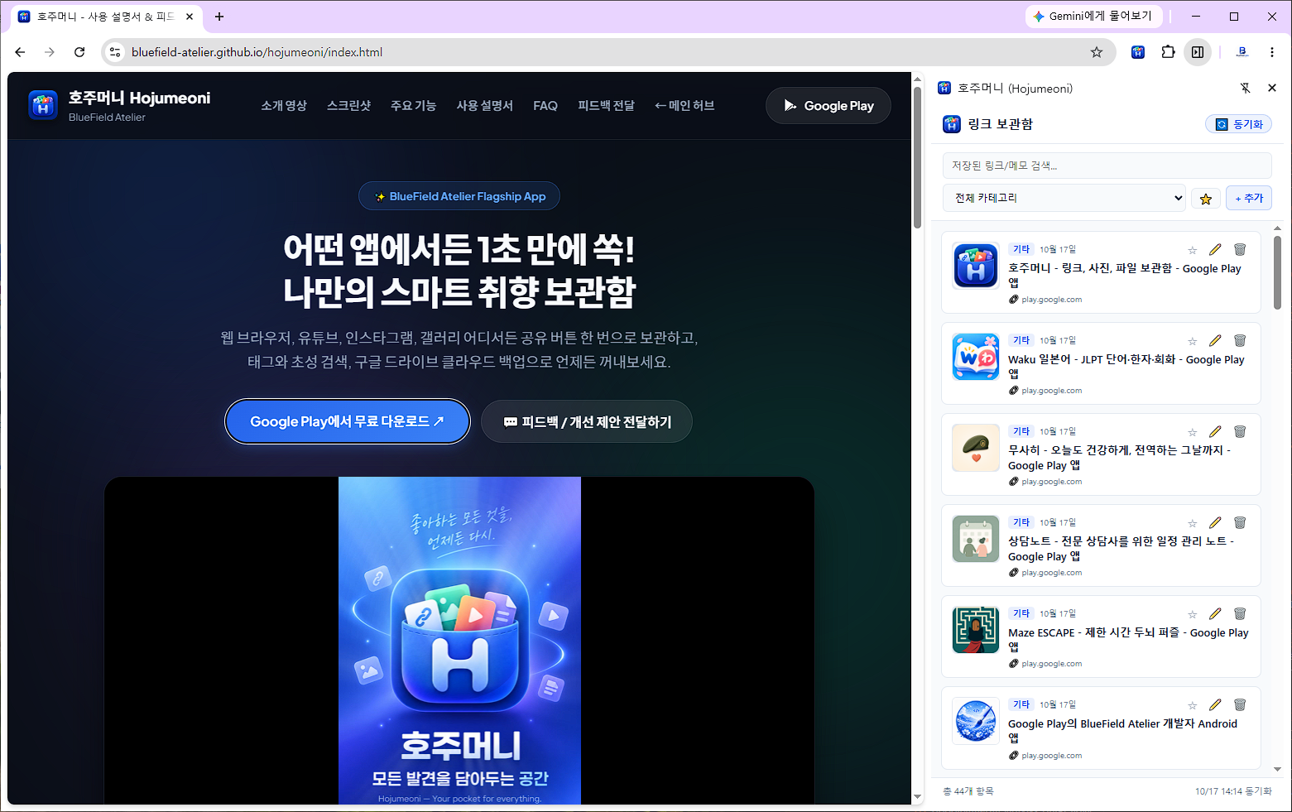Add a new link with + 추가

pos(1249,198)
